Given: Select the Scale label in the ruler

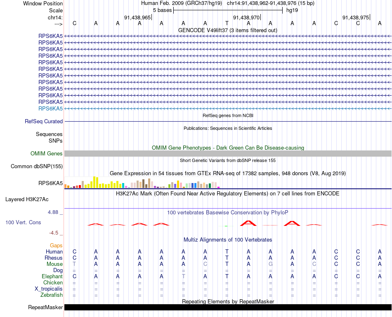Looking at the screenshot, I should pyautogui.click(x=56, y=10).
